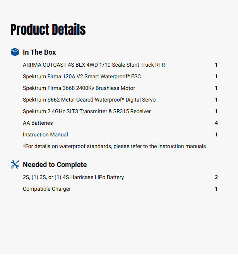Screen dimensions: 238x255
Task: Select the Needed to Complete heading
Action: tap(55, 165)
